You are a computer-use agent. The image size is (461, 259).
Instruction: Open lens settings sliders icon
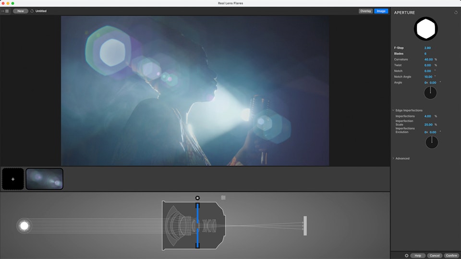[x=223, y=198]
